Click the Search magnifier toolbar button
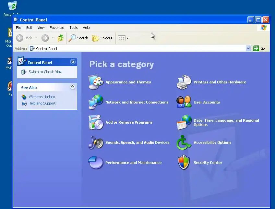 (78, 38)
